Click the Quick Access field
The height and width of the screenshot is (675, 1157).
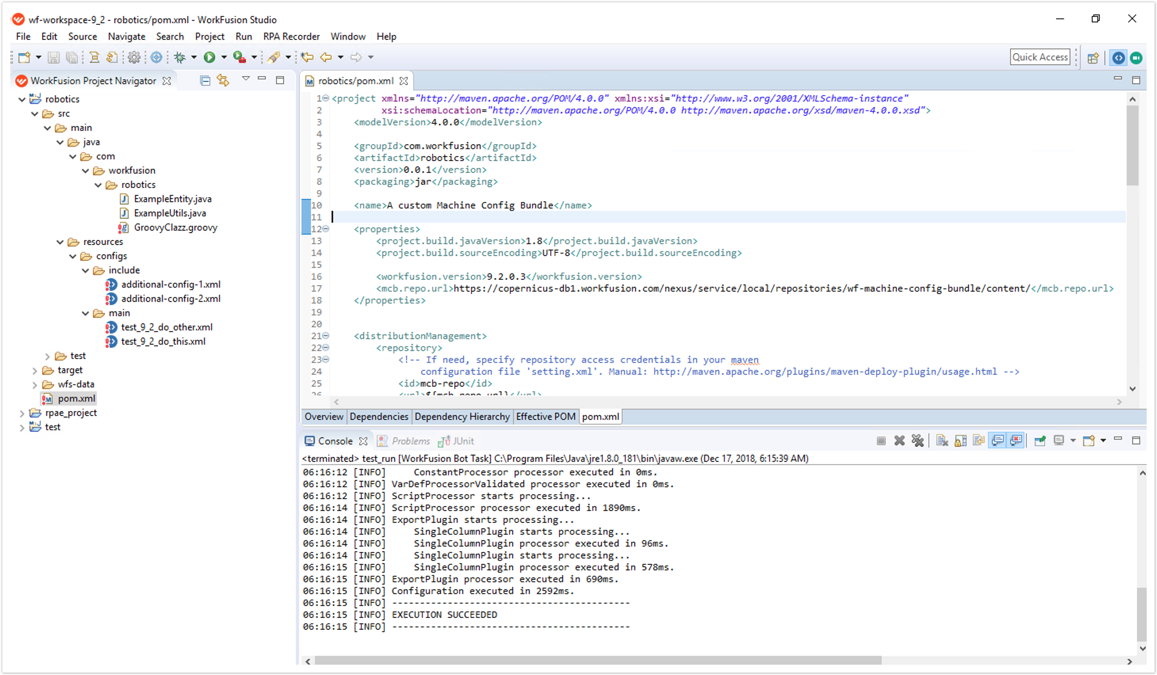[x=1040, y=57]
